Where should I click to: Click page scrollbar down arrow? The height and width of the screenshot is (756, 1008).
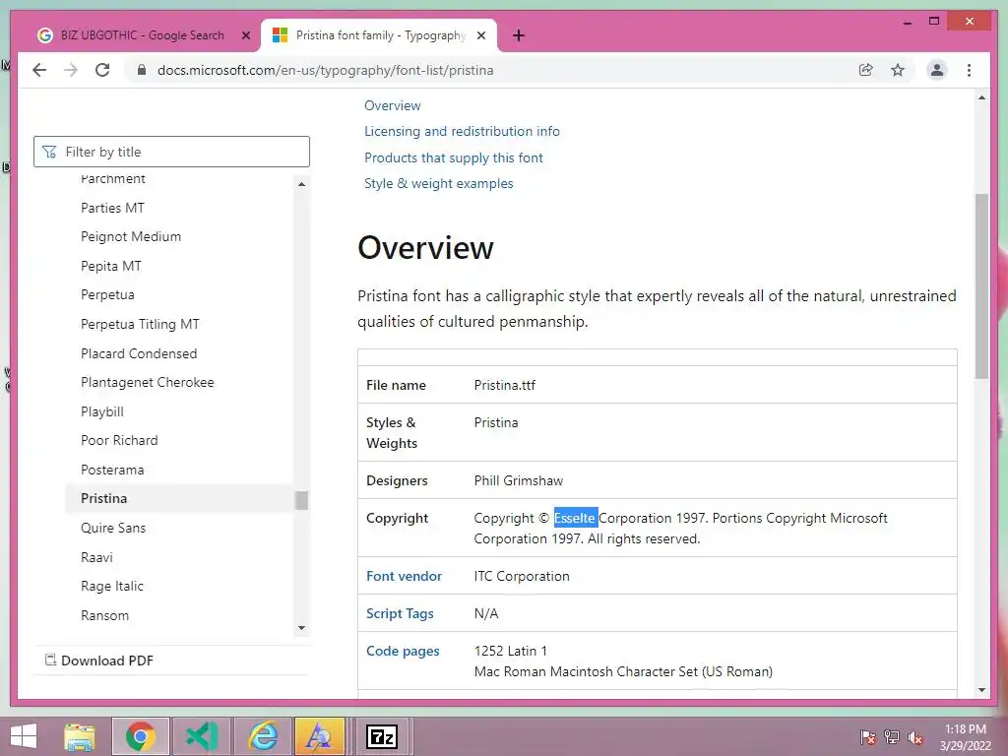981,690
